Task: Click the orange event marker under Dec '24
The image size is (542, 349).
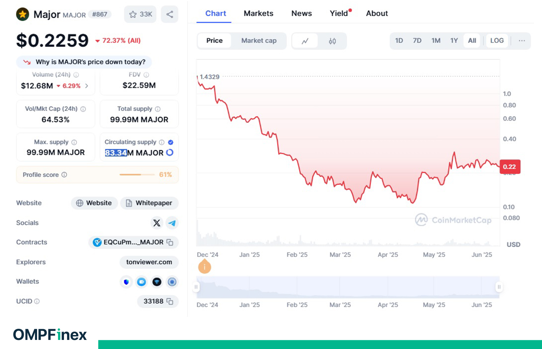Action: 205,267
